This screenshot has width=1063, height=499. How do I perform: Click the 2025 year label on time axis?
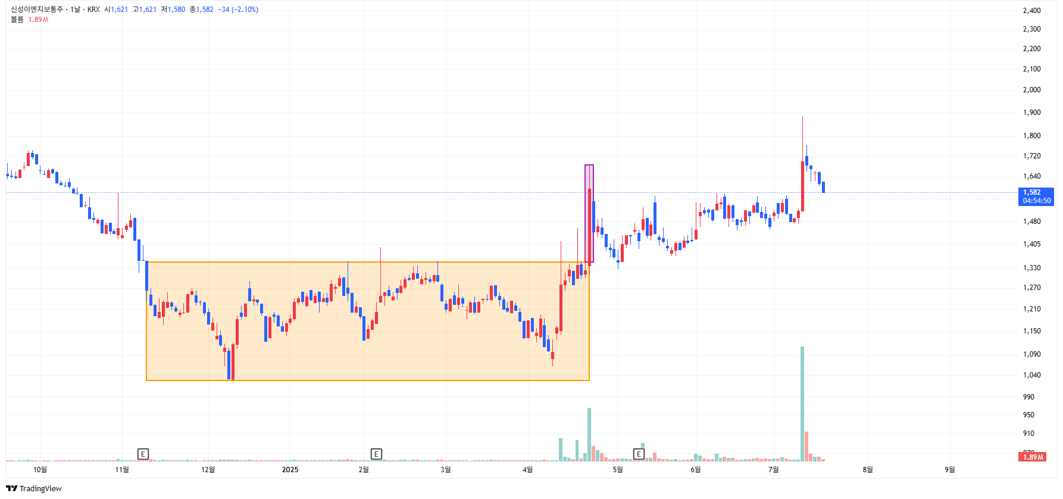tap(290, 470)
